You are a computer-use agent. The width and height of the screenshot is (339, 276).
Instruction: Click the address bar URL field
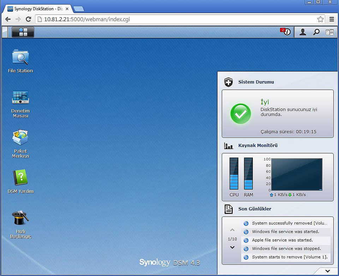(177, 19)
